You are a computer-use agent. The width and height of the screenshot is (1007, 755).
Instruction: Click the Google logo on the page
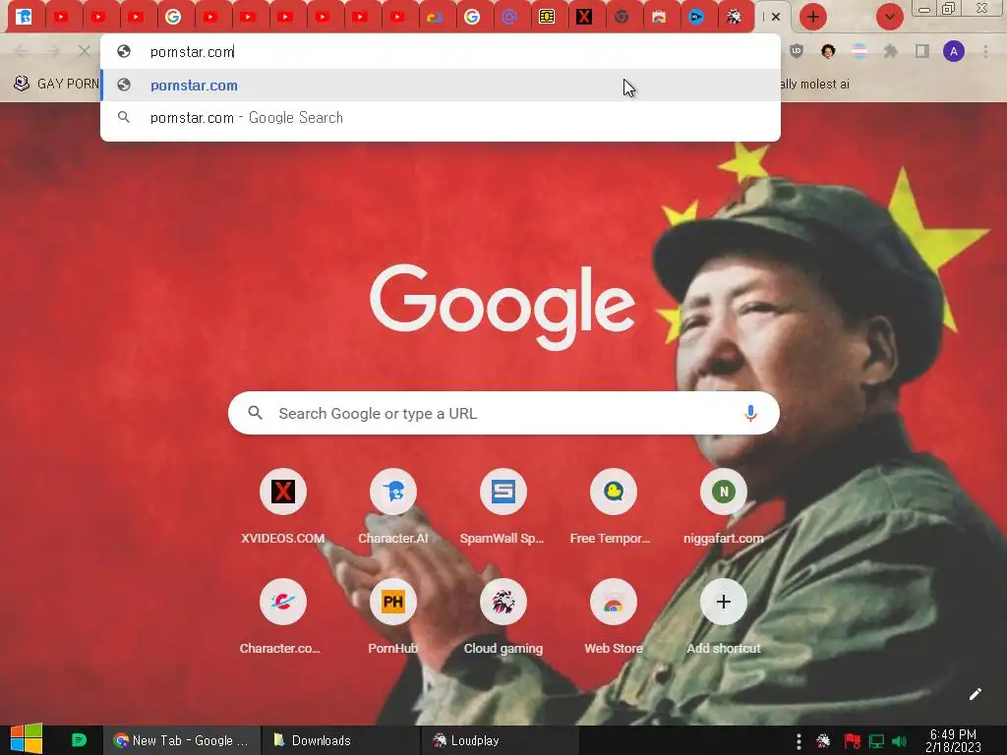503,307
